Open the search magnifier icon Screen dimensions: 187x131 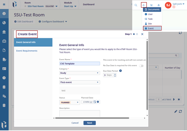point(136,5)
